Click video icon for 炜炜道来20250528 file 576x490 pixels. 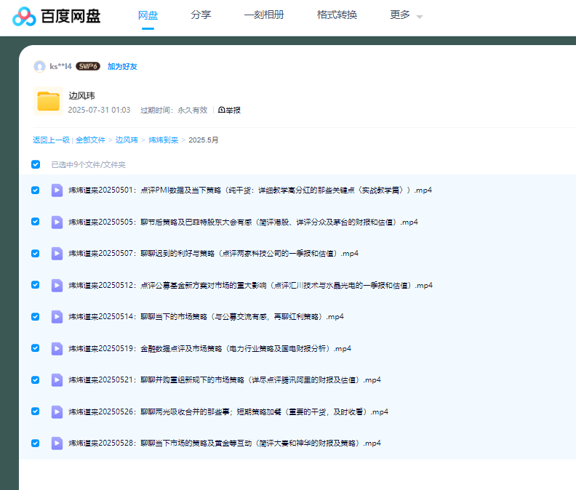pyautogui.click(x=57, y=443)
